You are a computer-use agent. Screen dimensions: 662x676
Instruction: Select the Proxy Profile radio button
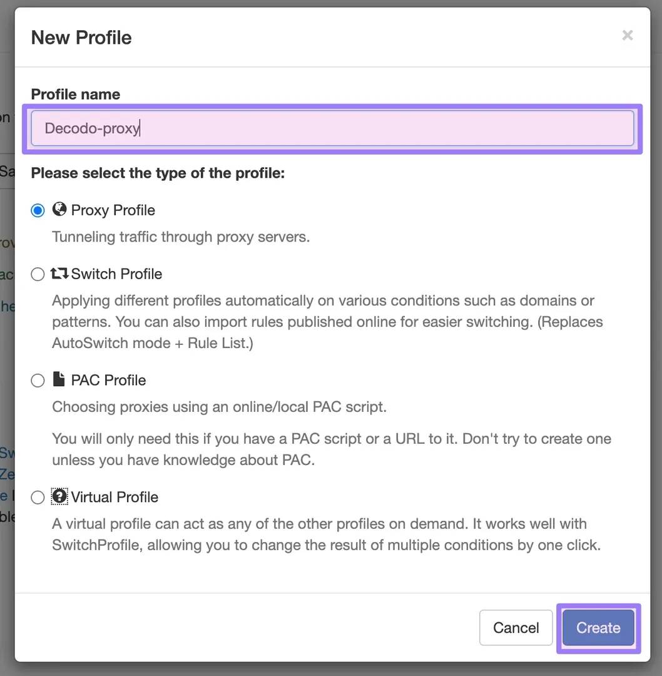coord(38,210)
